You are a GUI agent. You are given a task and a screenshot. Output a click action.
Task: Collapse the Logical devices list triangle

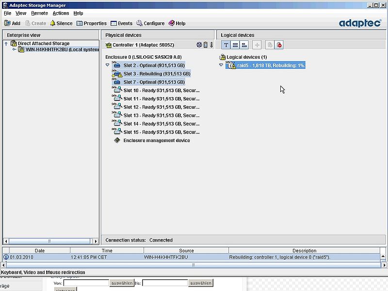(x=221, y=65)
